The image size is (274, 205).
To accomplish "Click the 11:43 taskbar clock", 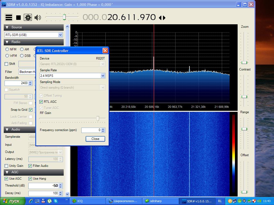I will click(267, 201).
